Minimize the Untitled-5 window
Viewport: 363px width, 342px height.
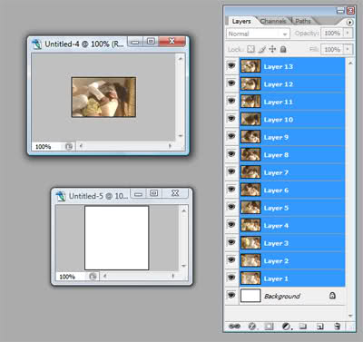138,193
